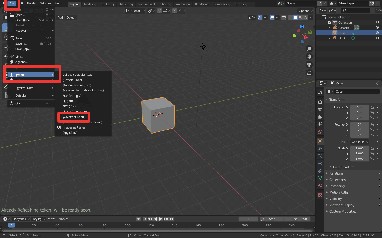Viewport: 382px width, 238px height.
Task: Add a new workspace with plus button
Action: [x=253, y=4]
